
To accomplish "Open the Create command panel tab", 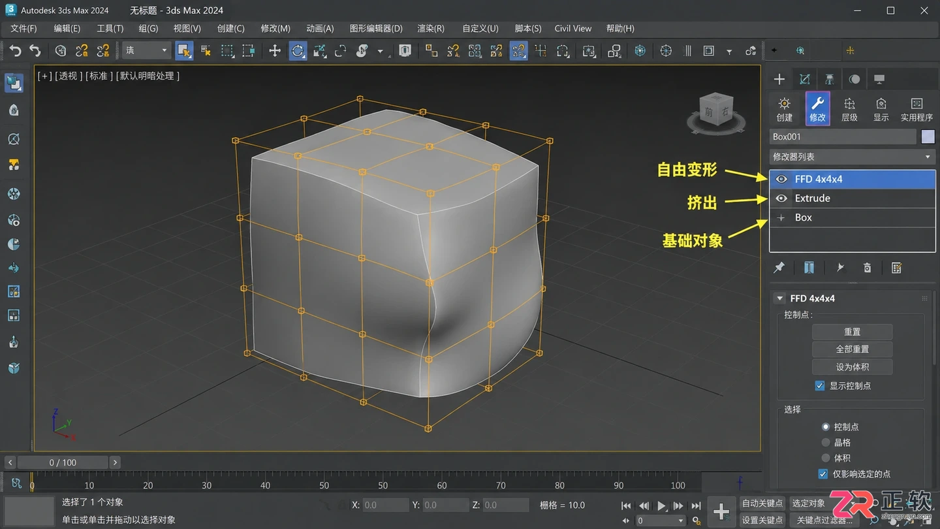I will [784, 109].
